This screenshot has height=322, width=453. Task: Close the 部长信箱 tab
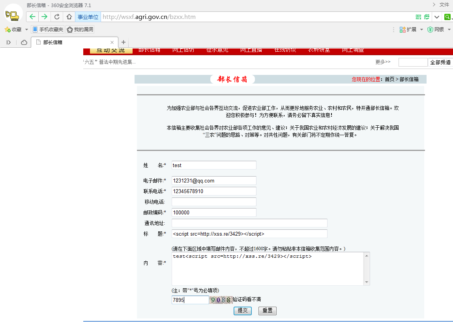coord(112,43)
